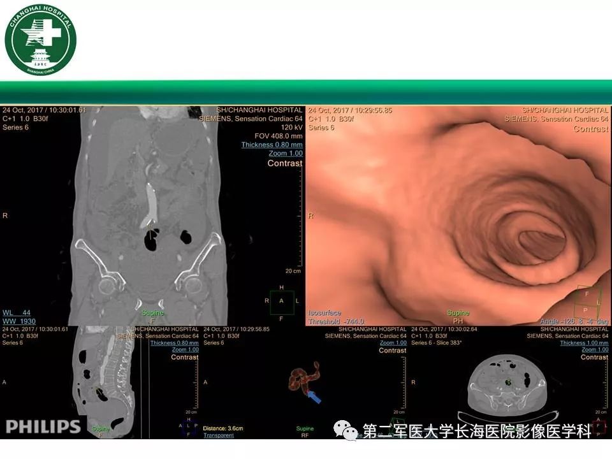Select the axial CT slice image
Viewport: 612px width, 459px height.
(x=508, y=383)
